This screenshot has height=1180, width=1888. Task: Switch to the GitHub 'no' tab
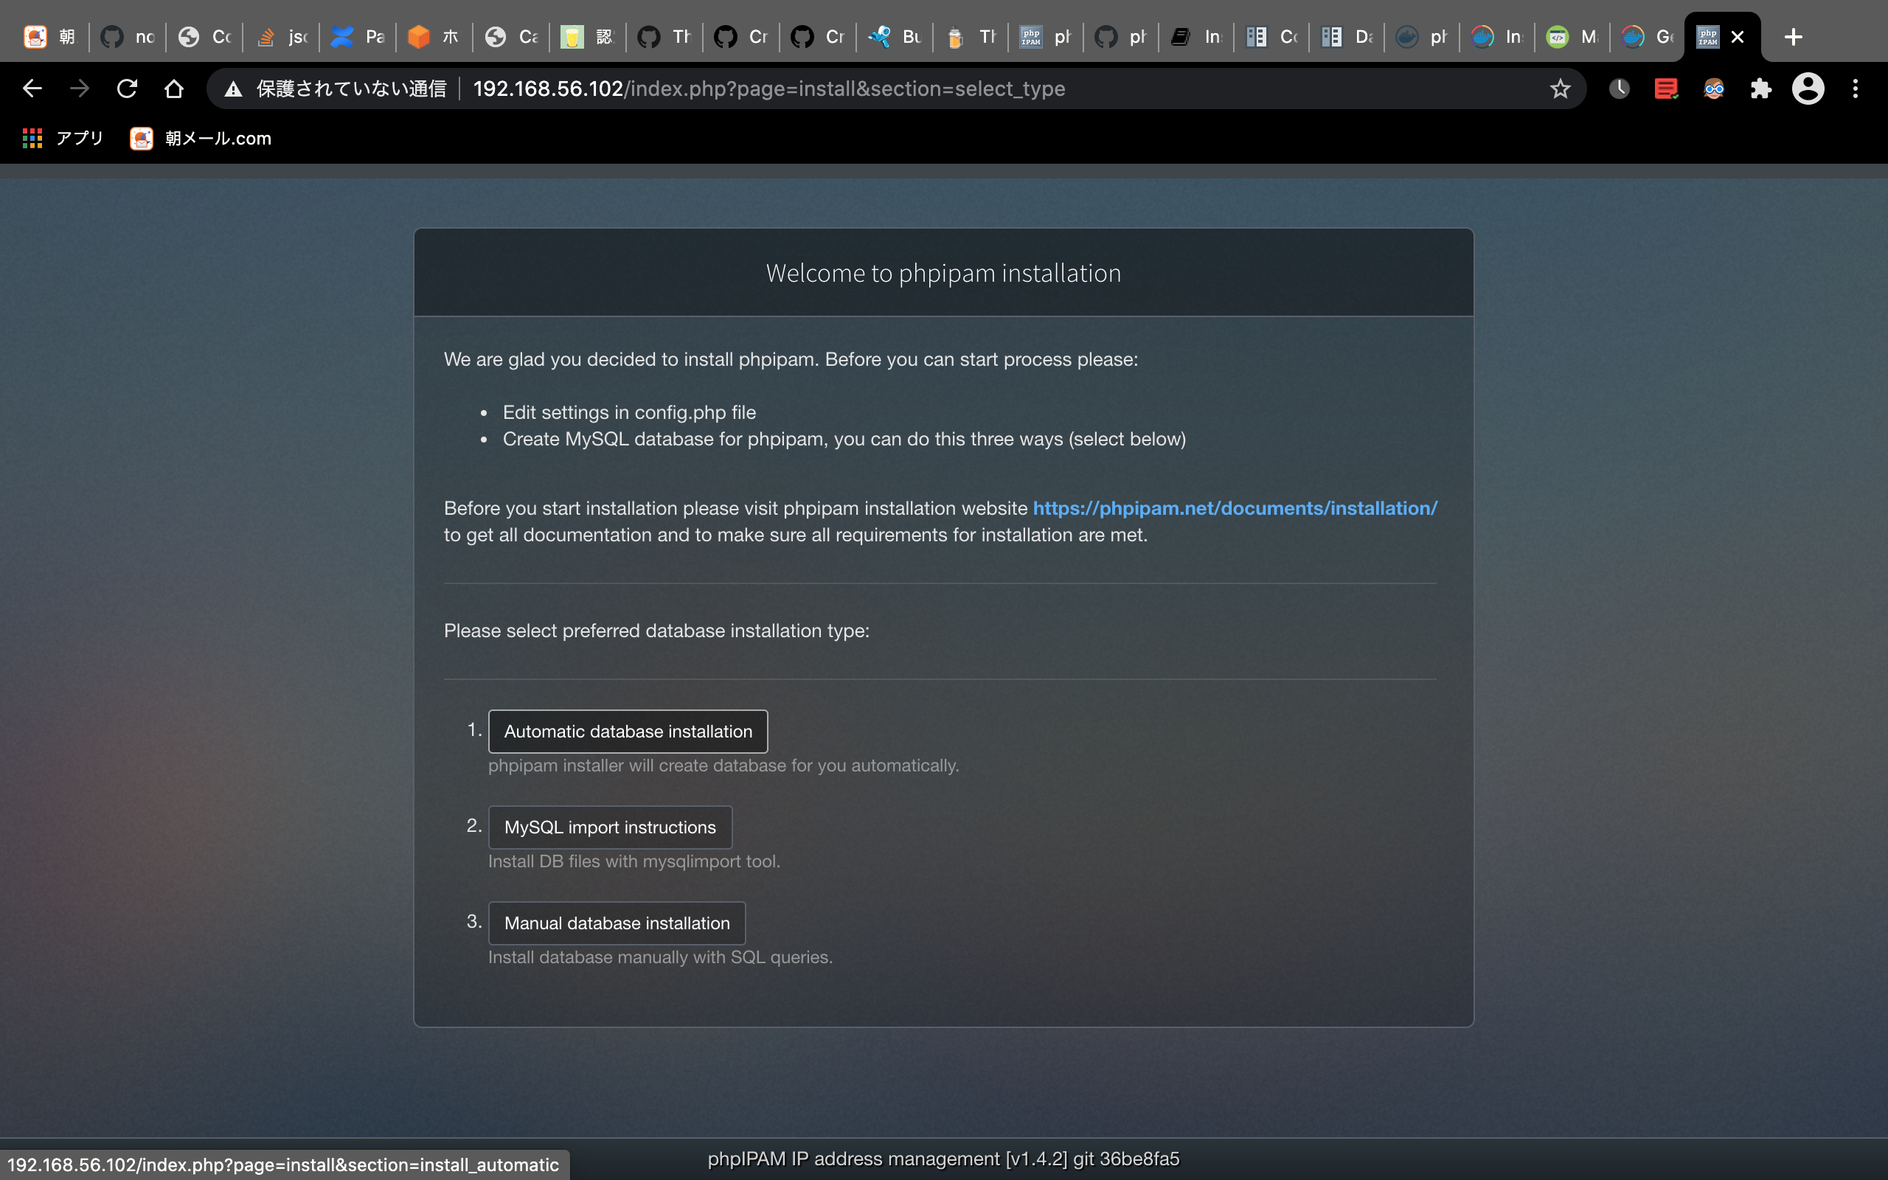point(127,37)
